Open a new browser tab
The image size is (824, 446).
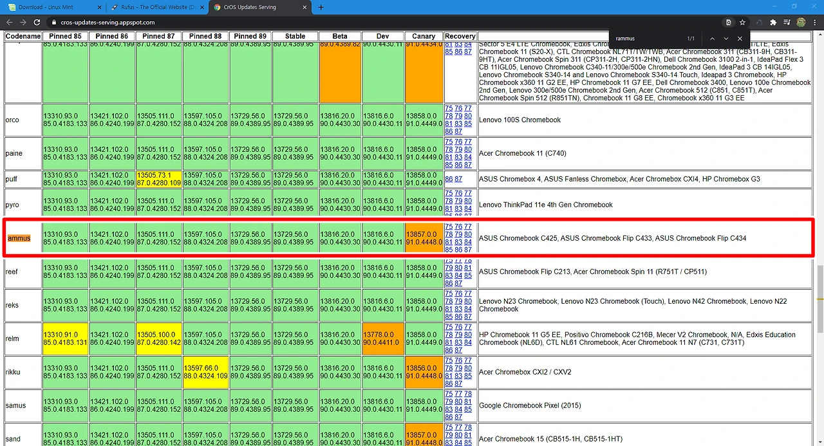[321, 7]
